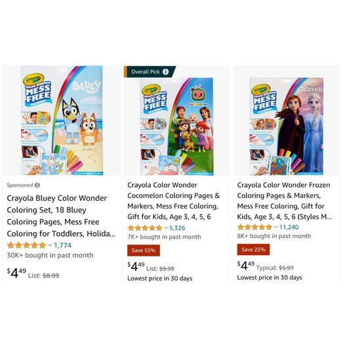Viewport: 345px width, 345px height.
Task: Open Crayola Color Wonder Frozen title link
Action: pos(284,201)
